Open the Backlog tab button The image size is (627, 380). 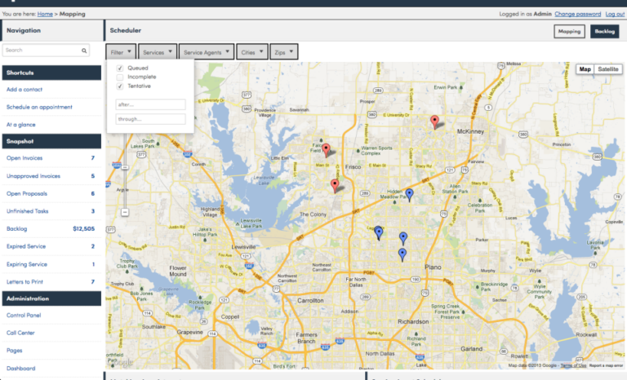tap(604, 31)
